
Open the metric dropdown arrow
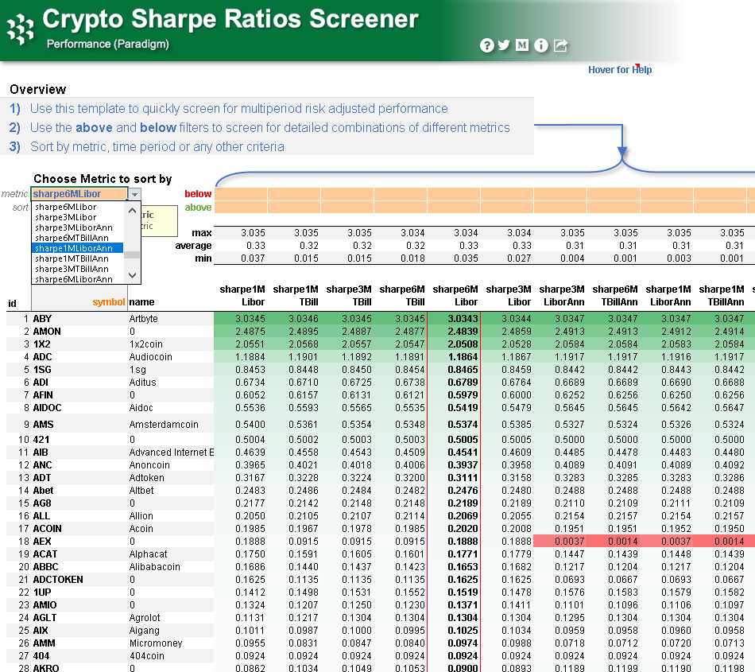[135, 194]
